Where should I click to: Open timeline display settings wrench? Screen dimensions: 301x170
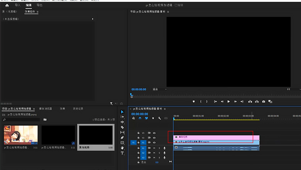159,118
